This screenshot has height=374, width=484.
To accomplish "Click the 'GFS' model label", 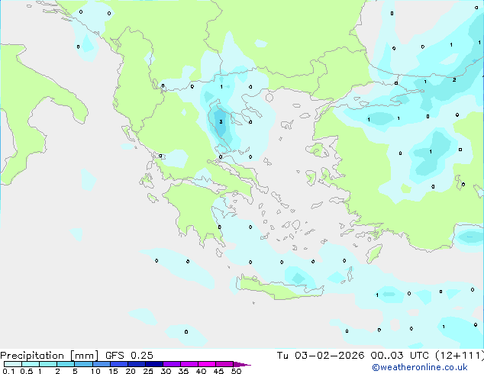I will pos(115,356).
